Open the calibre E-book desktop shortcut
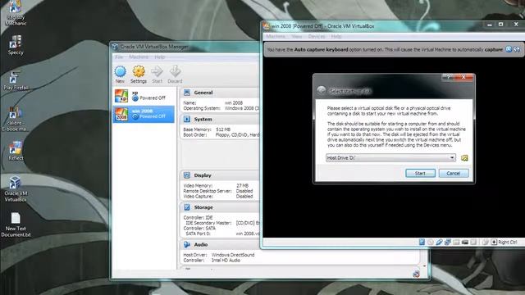The image size is (525, 295). click(15, 119)
